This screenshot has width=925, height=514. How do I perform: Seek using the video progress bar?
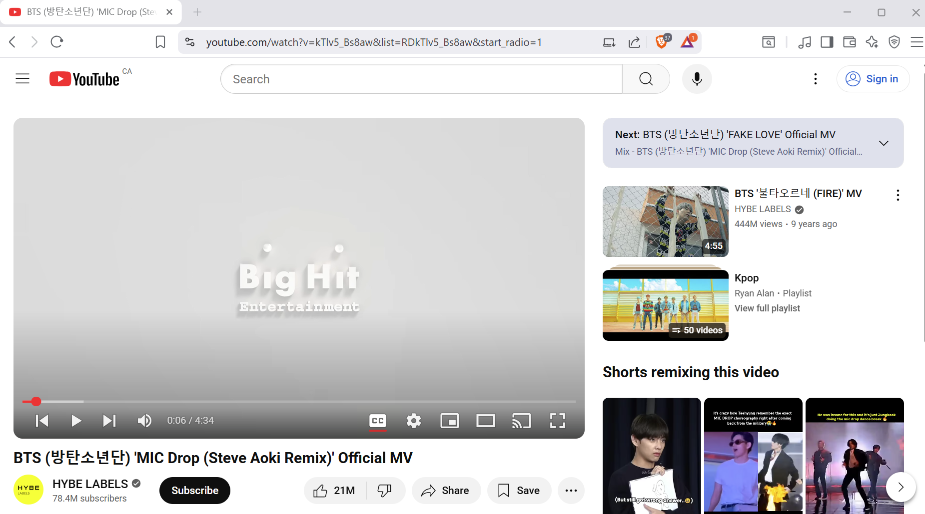click(299, 401)
